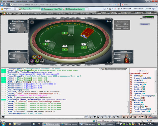Open the Инвентарь link
This screenshot has height=126, width=158.
[x=105, y=14]
